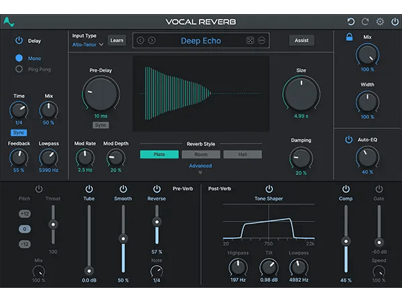Image resolution: width=402 pixels, height=302 pixels.
Task: Click the Tone Shaper EQ curve display
Action: point(269,222)
